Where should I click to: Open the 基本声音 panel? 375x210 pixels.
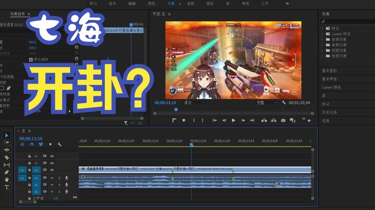pyautogui.click(x=329, y=79)
